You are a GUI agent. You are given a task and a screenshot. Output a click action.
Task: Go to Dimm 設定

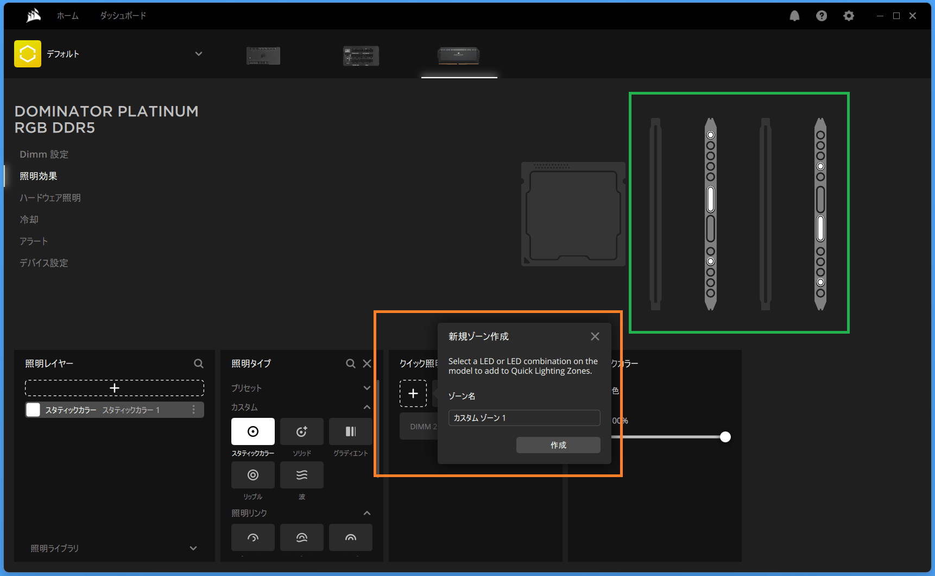(x=44, y=154)
